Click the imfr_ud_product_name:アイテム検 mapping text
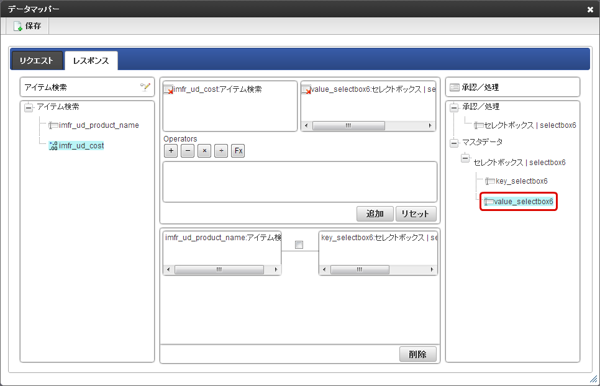This screenshot has height=386, width=600. click(x=223, y=238)
